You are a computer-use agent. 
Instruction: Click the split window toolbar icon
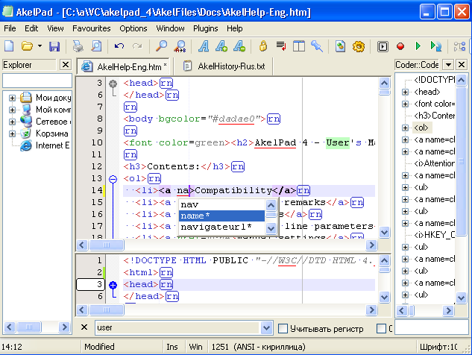299,46
